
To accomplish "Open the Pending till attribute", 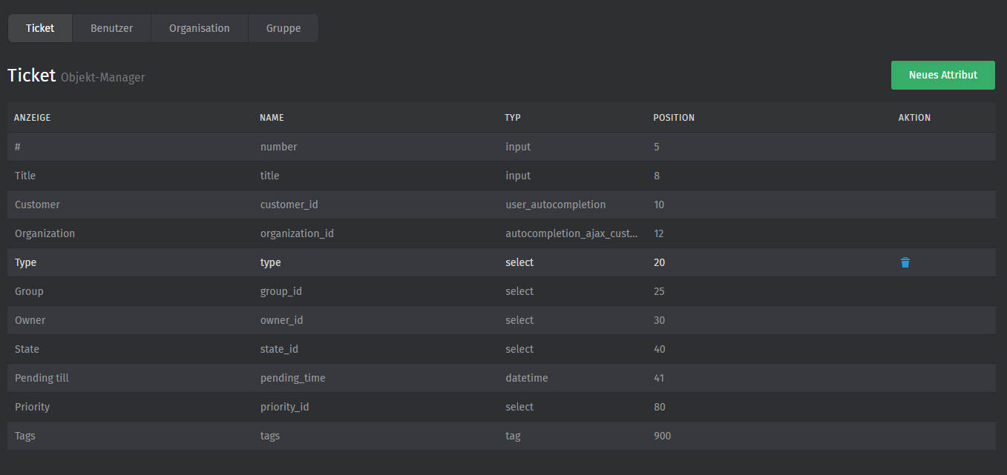I will [502, 378].
